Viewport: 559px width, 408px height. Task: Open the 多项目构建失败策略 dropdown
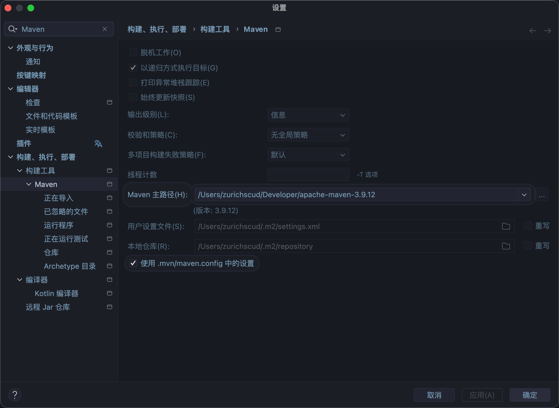(308, 155)
